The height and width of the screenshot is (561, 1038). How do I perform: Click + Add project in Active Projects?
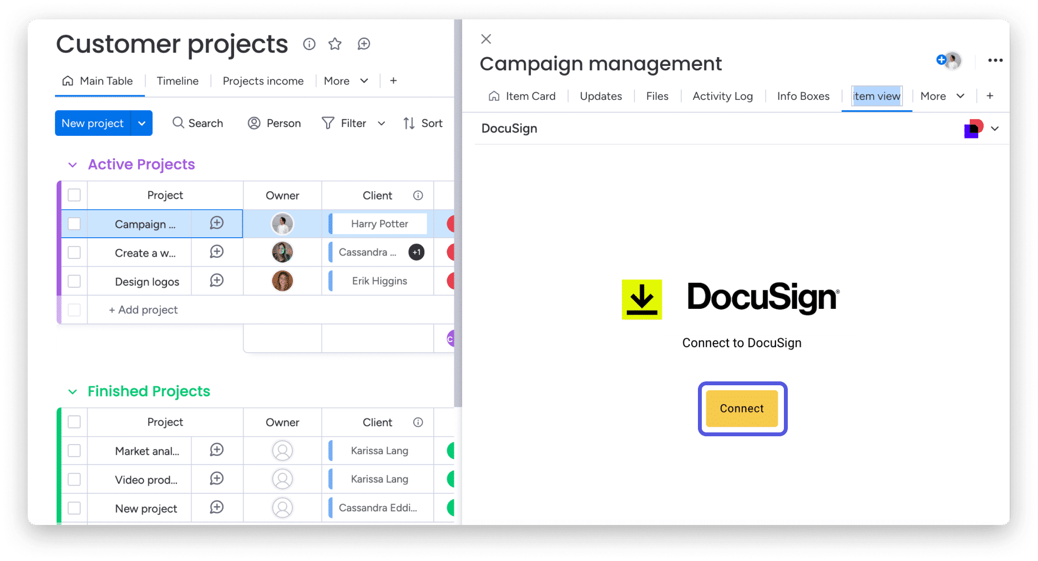pos(143,310)
